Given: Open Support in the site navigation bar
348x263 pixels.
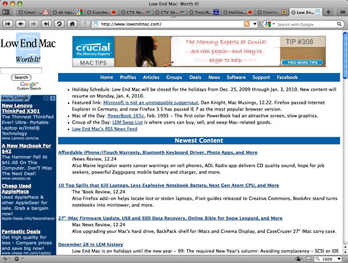Looking at the screenshot, I should tap(261, 78).
